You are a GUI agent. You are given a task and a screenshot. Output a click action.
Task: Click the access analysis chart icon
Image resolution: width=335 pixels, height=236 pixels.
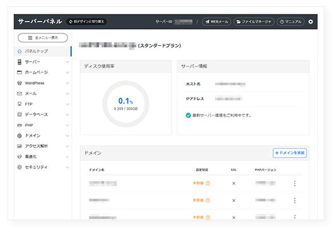click(20, 146)
